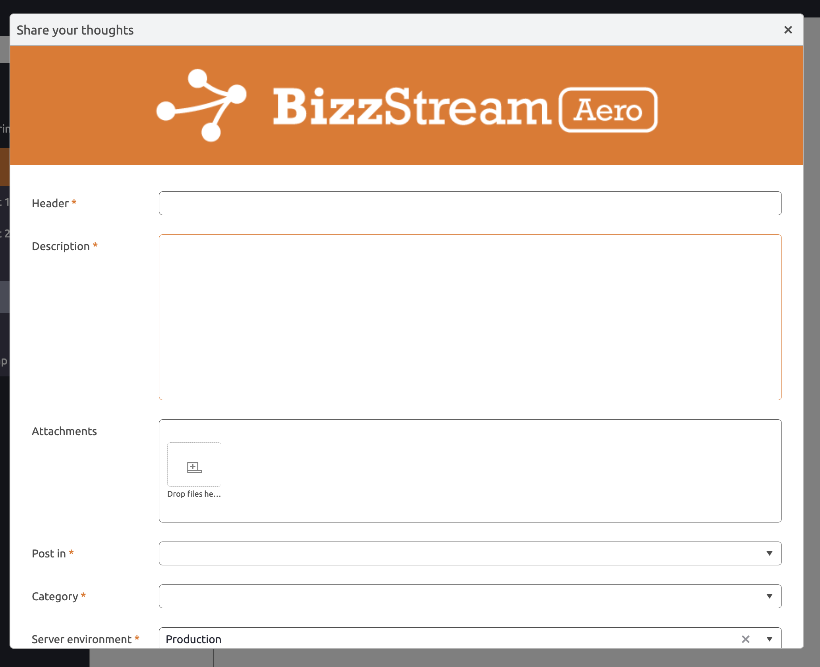Image resolution: width=820 pixels, height=667 pixels.
Task: Open the Category dropdown arrow
Action: (x=769, y=596)
